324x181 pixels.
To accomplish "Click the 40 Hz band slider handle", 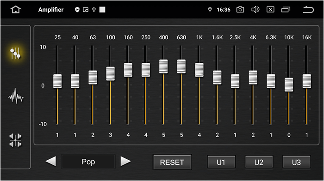I will coord(75,81).
